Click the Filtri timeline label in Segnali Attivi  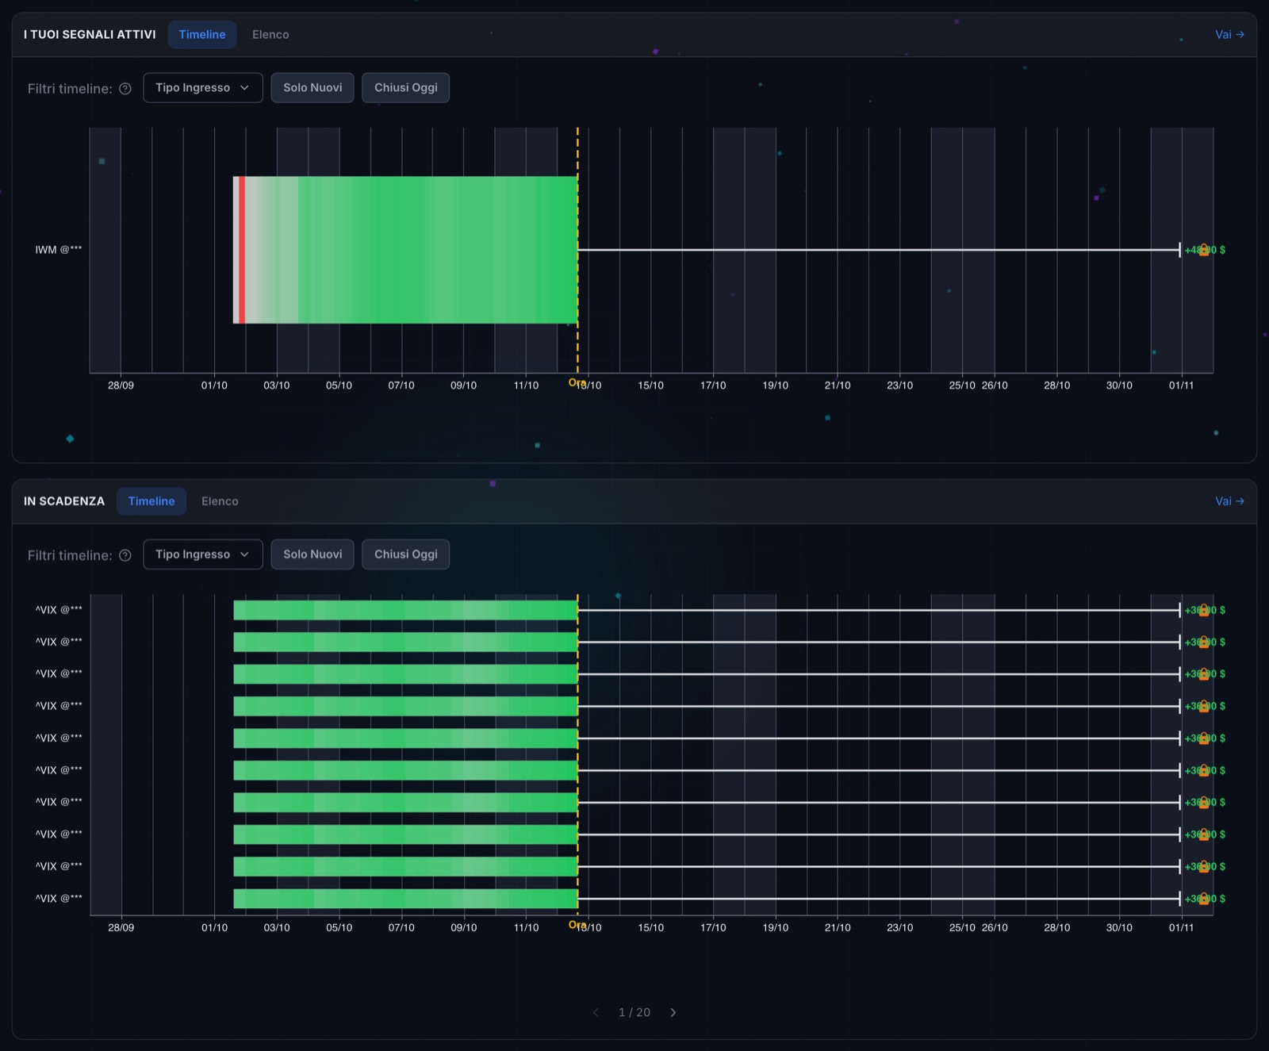[70, 89]
